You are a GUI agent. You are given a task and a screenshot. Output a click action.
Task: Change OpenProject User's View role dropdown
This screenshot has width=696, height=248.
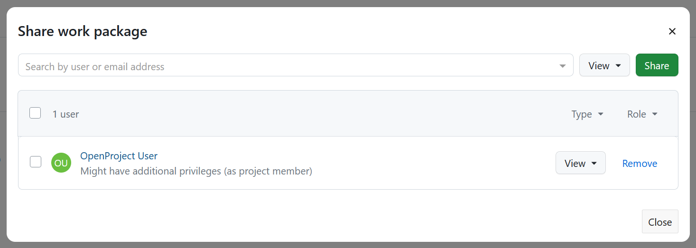[x=580, y=163]
